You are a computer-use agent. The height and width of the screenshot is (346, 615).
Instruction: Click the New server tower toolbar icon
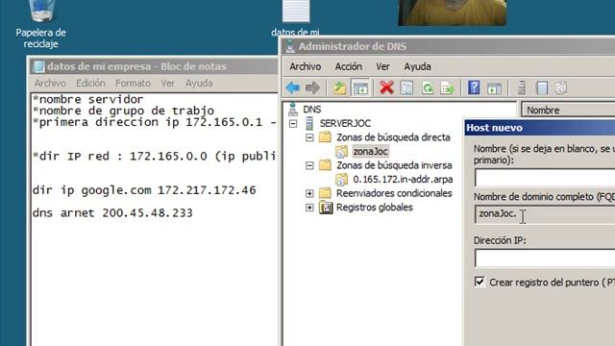click(521, 87)
